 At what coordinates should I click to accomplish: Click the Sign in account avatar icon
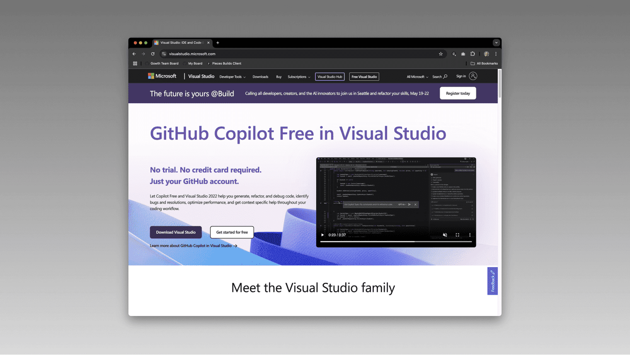point(473,76)
